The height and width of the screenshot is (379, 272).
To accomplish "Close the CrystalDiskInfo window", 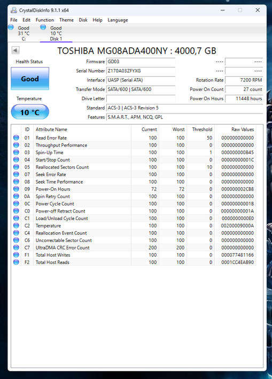I will 258,10.
